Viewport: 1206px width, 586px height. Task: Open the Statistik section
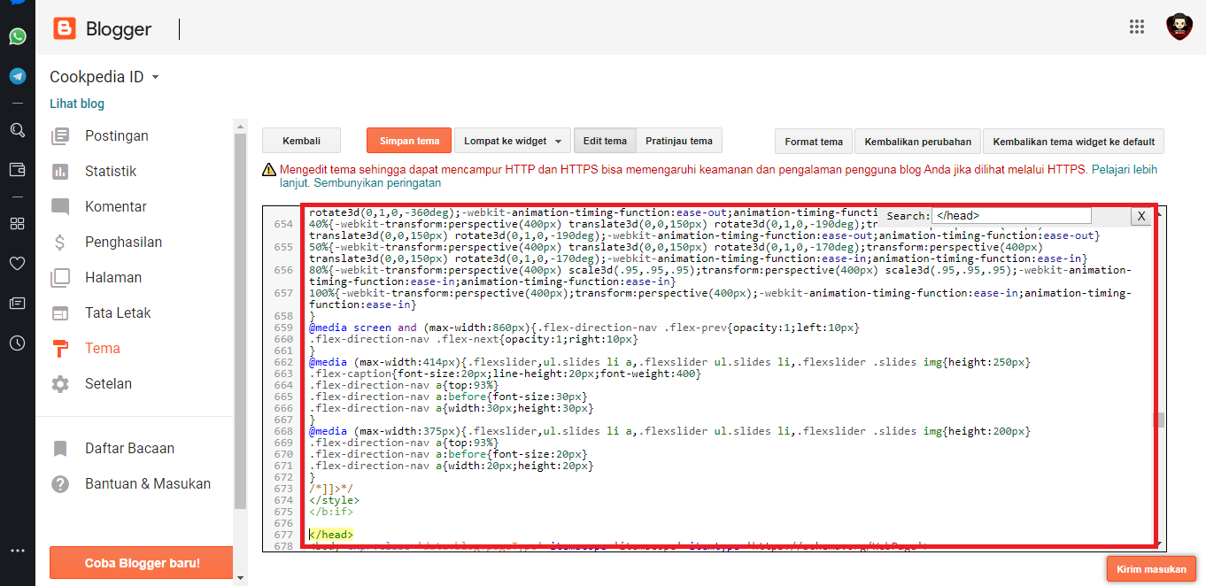(111, 171)
